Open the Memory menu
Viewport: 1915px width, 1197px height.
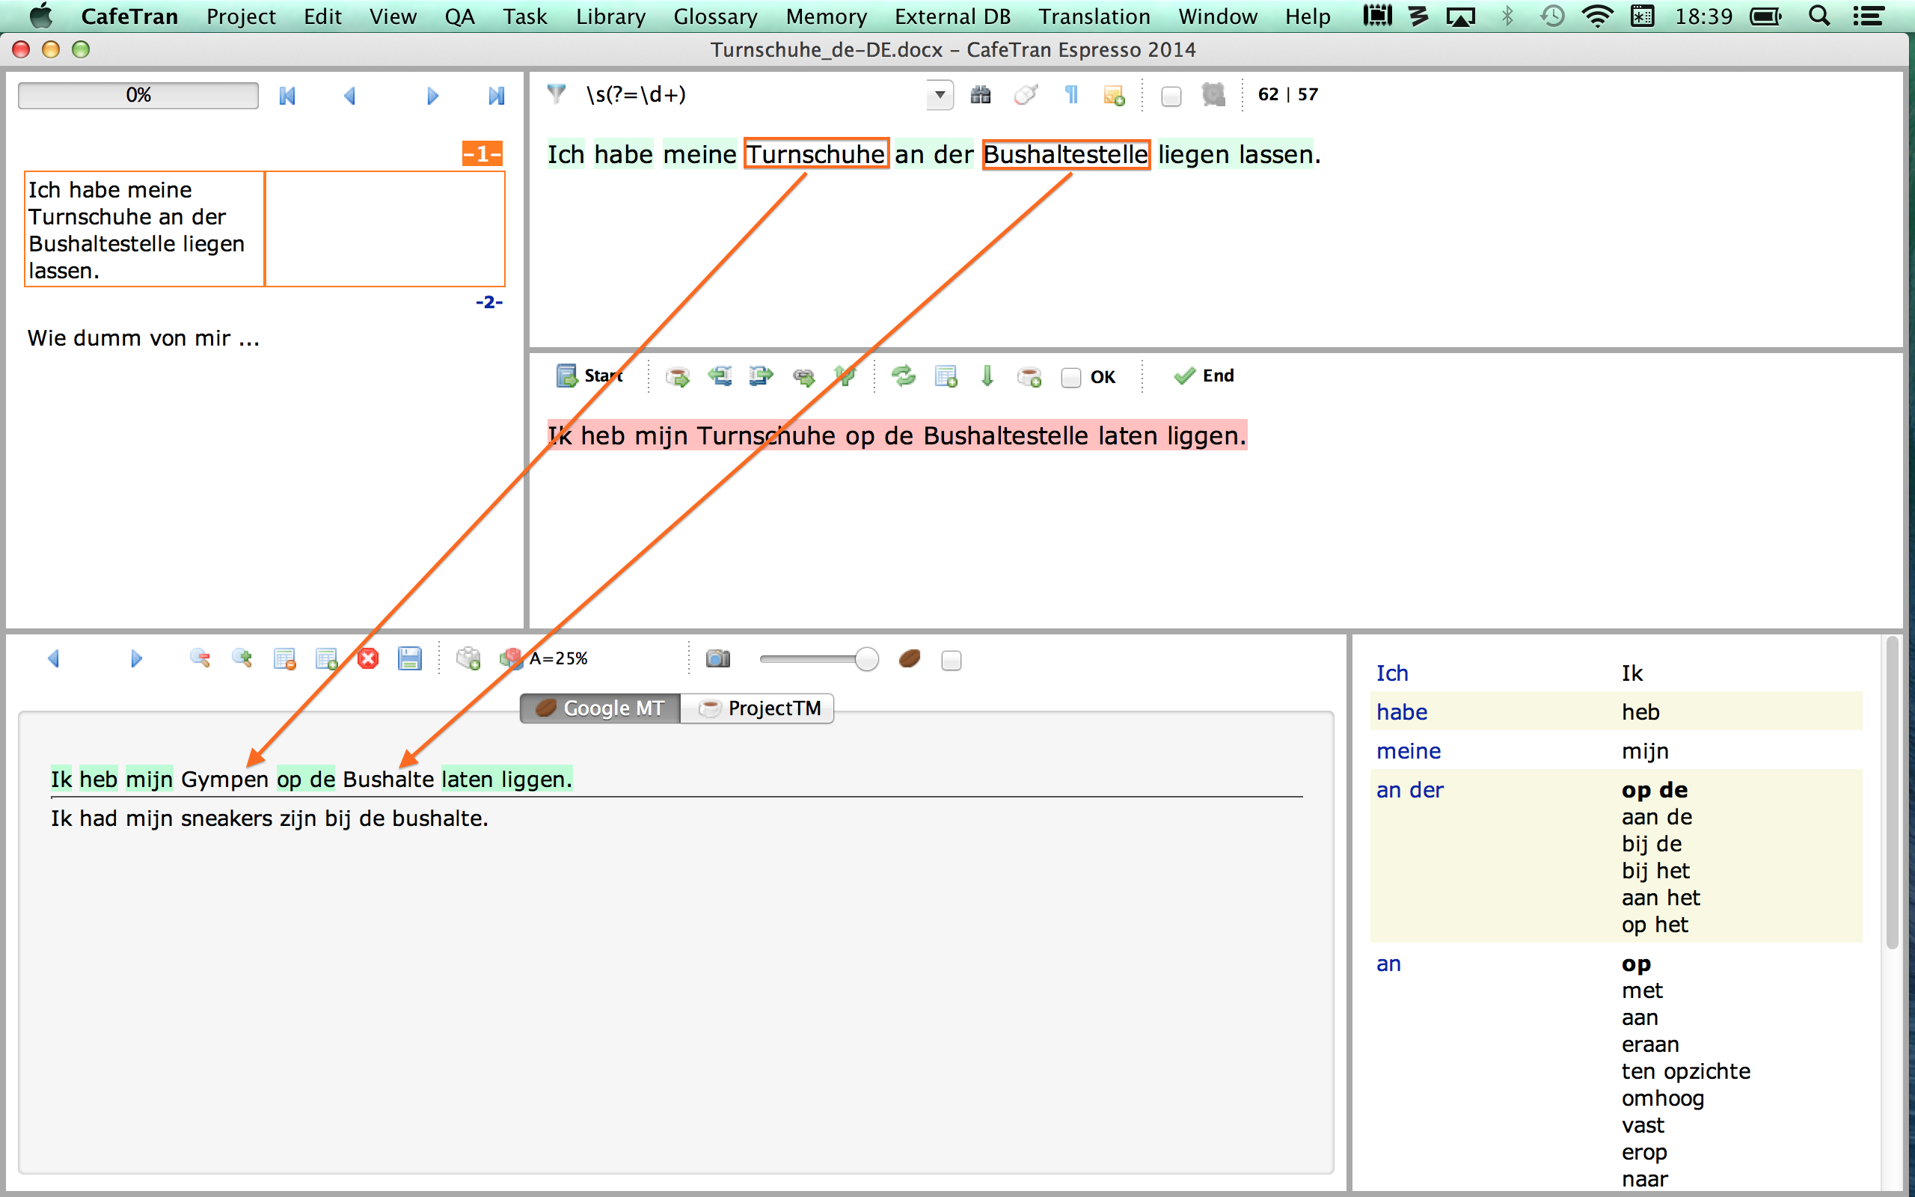pyautogui.click(x=825, y=16)
